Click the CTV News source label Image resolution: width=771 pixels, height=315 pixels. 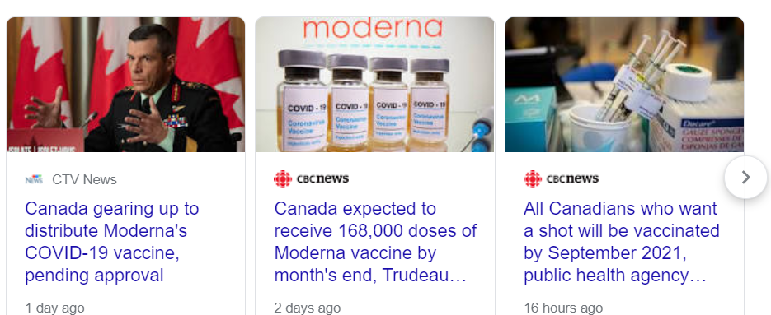coord(85,179)
